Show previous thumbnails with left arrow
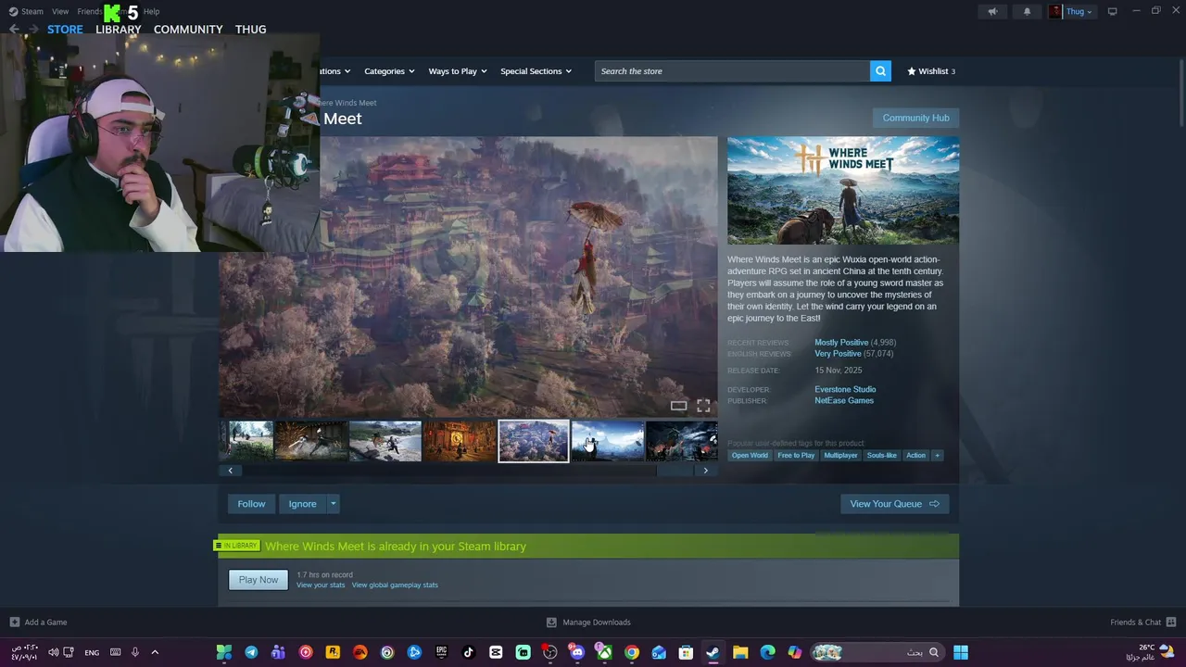 click(x=231, y=471)
